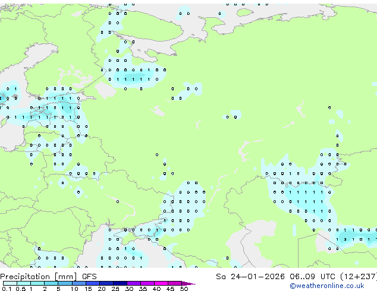The image size is (377, 291).
Task: Select the 2–5 mm legend swatch
Action: (x=51, y=283)
